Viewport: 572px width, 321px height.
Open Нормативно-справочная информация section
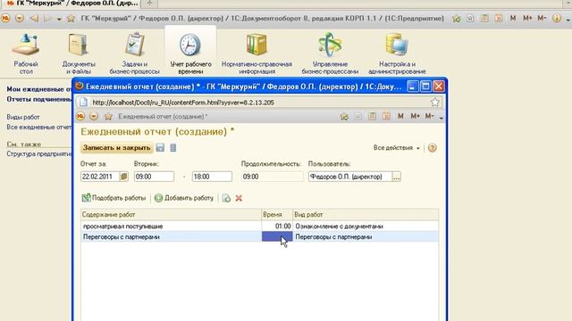(x=257, y=53)
